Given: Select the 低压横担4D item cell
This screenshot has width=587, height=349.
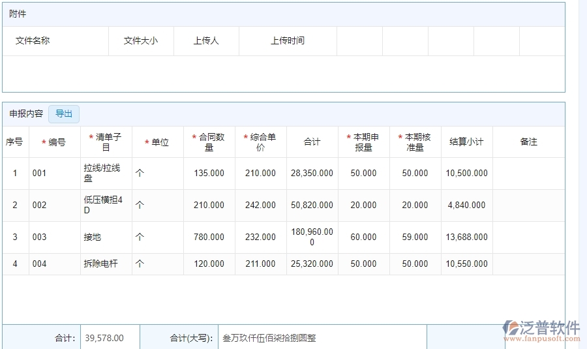Looking at the screenshot, I should point(106,205).
